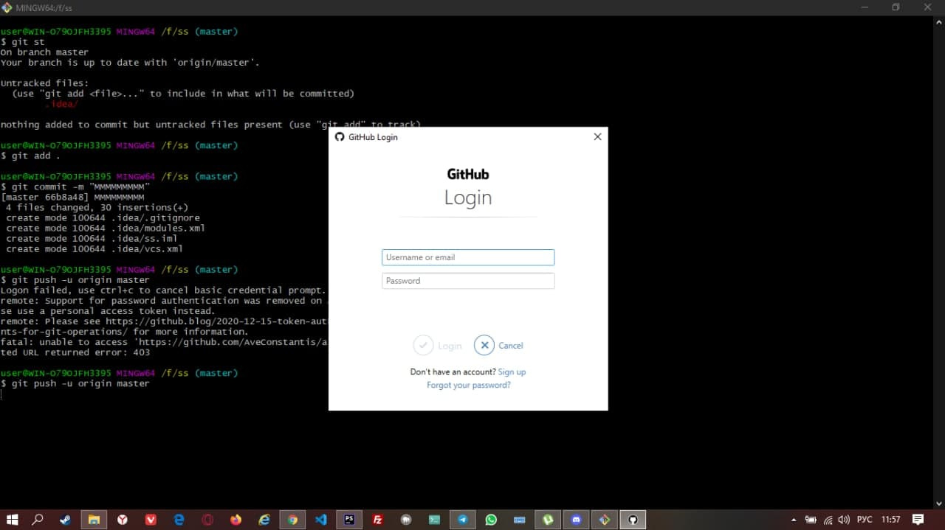The height and width of the screenshot is (530, 945).
Task: Switch to PhpStorm on the taskbar
Action: [349, 520]
